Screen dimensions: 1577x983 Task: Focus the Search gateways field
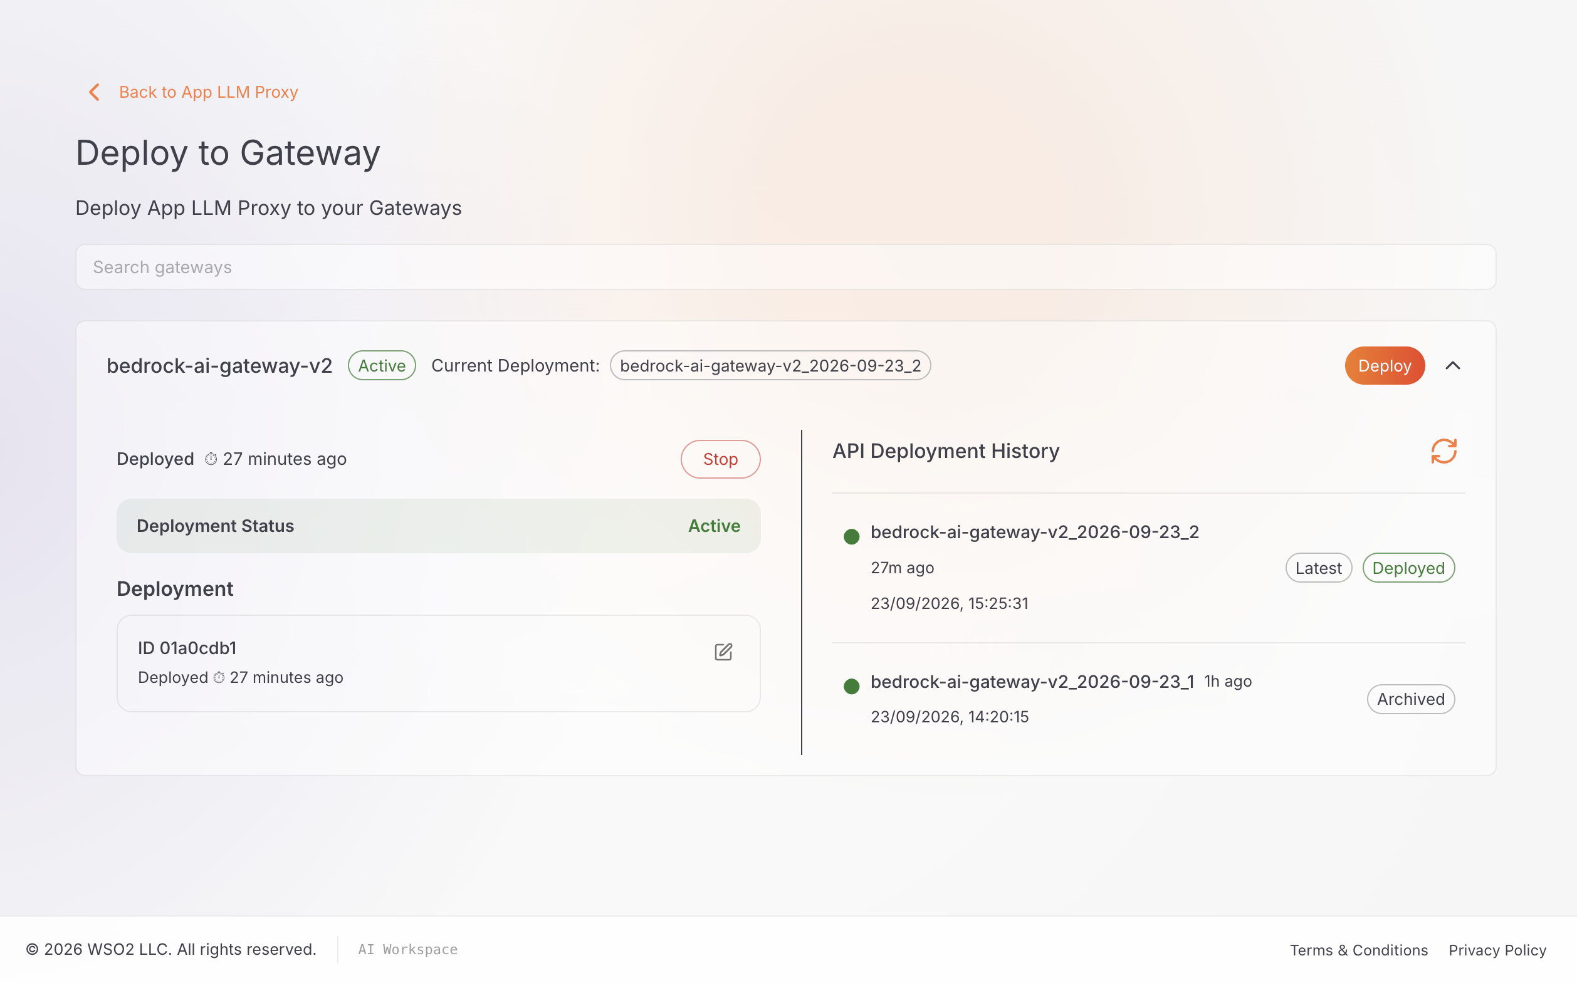[x=785, y=267]
